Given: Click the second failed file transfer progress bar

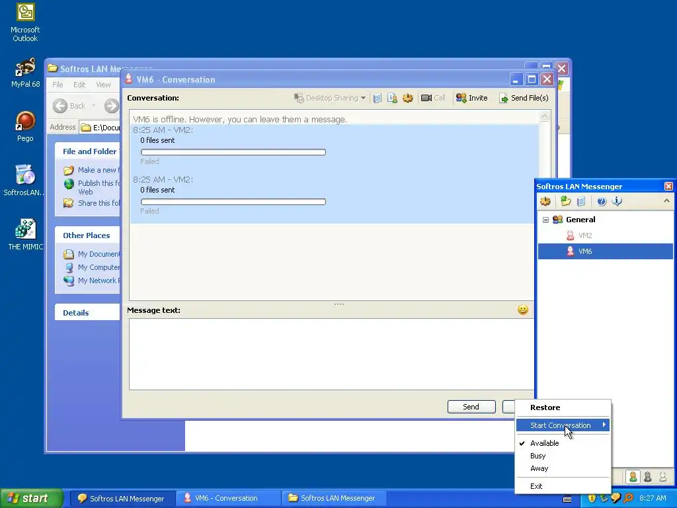Looking at the screenshot, I should coord(233,202).
